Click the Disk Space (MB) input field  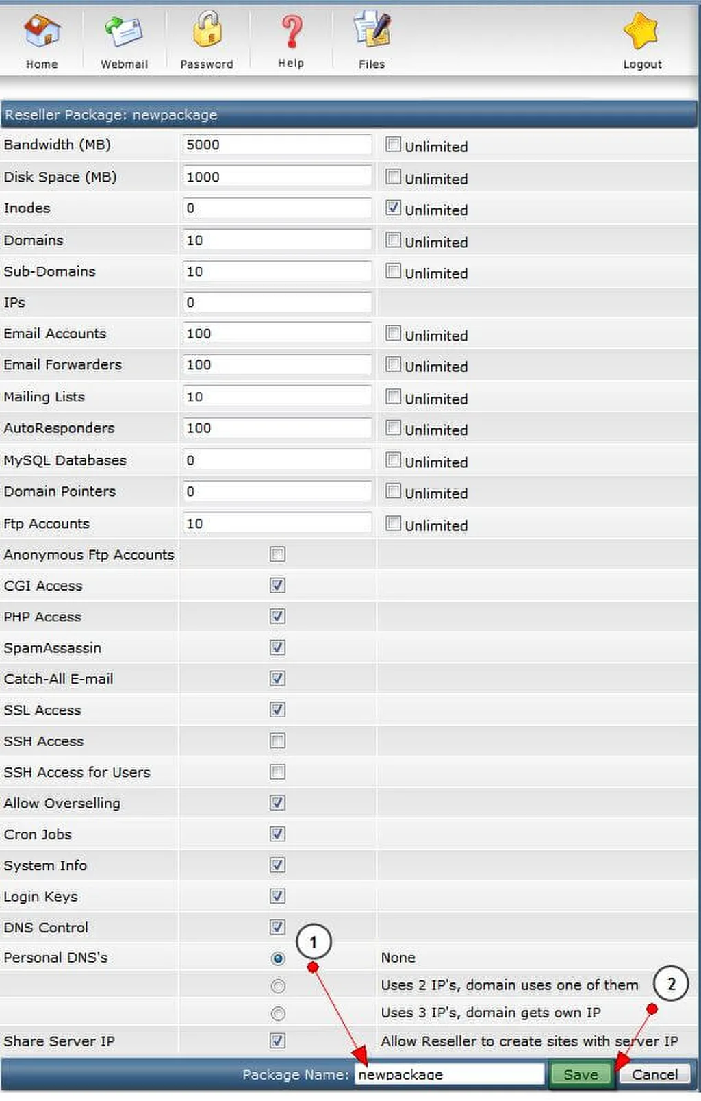click(x=277, y=177)
